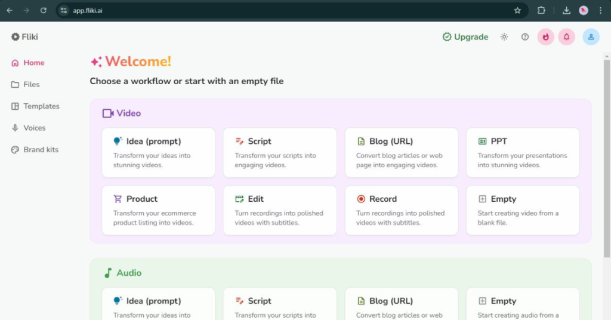Click the Audio section music note icon
Screen dimensions: 611x320
108,273
